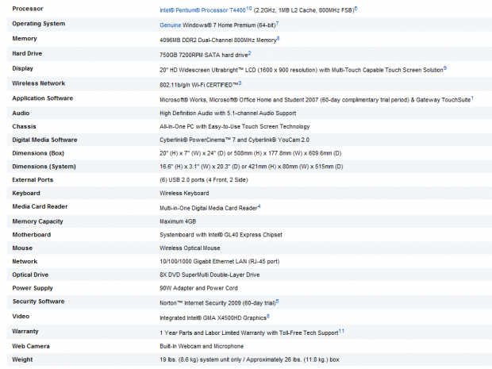Open footnote 4 after Digital Media Card Reader
Screen dimensions: 492x369
pyautogui.click(x=259, y=206)
